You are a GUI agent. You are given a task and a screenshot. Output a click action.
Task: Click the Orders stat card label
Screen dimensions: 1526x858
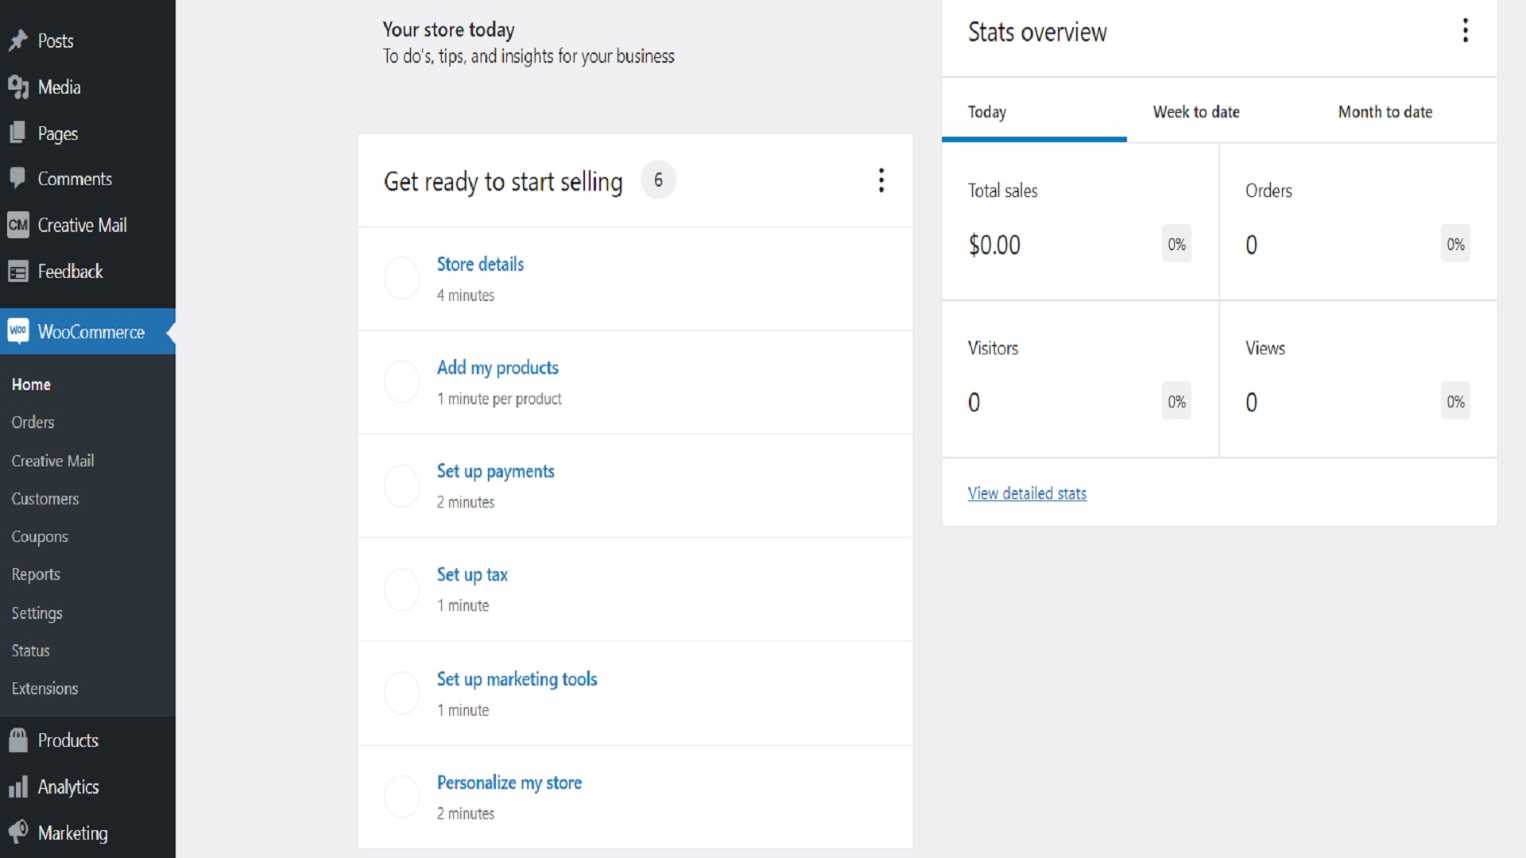click(1268, 191)
